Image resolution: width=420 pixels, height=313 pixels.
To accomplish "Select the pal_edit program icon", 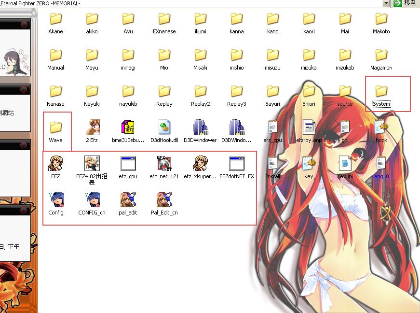I will tap(128, 199).
